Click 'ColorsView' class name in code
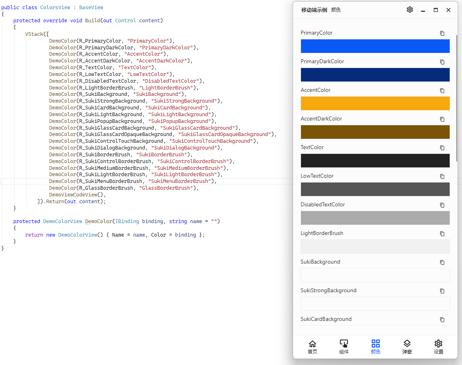462x365 pixels. point(55,8)
